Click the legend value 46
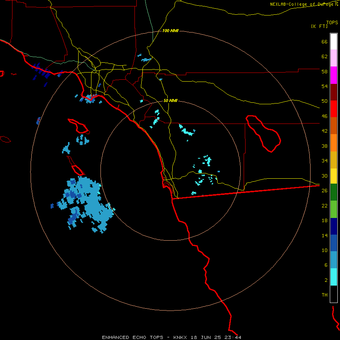The height and width of the screenshot is (340, 340). [325, 116]
